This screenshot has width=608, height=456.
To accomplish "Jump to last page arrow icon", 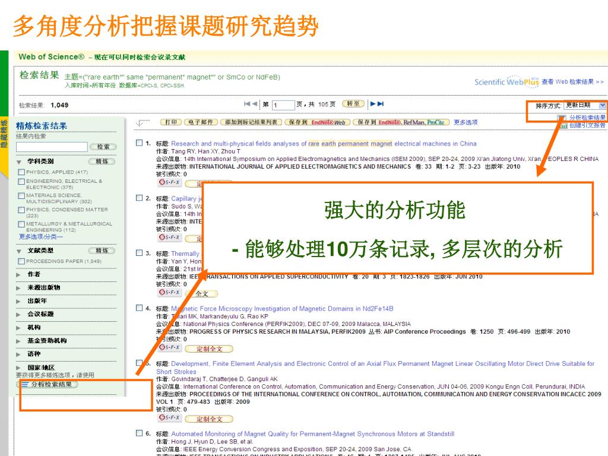I will pos(381,104).
